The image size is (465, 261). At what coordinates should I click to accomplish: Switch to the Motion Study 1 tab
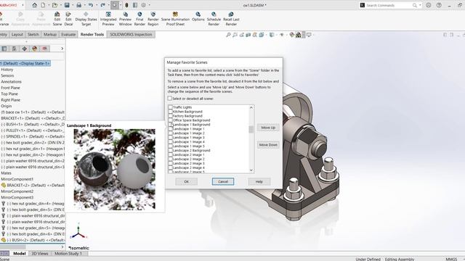tap(68, 254)
